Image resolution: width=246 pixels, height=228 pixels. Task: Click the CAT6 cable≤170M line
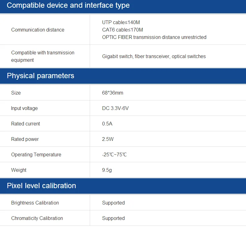123,30
